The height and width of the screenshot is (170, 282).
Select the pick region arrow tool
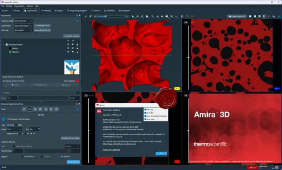click(133, 16)
